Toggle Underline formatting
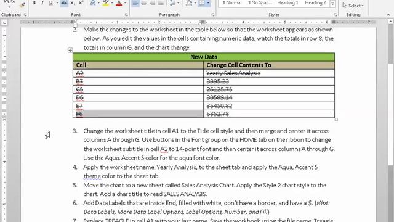Viewport: 394px width, 222px height. (50, 2)
